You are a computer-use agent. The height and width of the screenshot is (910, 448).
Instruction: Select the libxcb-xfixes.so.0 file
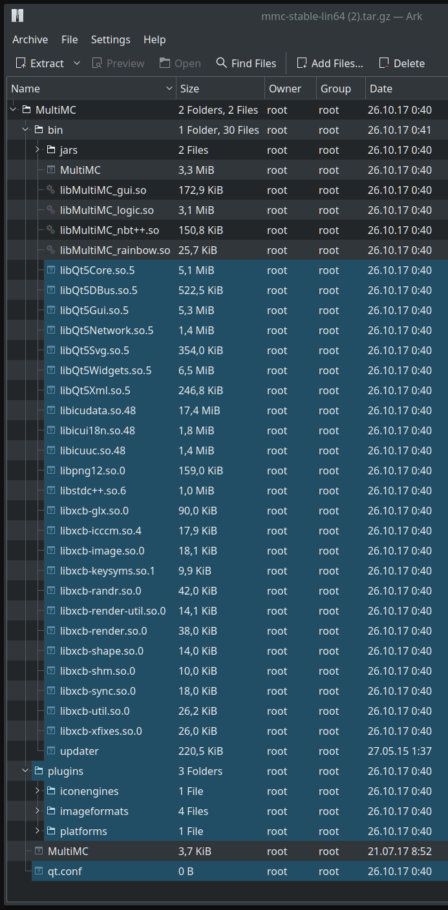101,731
